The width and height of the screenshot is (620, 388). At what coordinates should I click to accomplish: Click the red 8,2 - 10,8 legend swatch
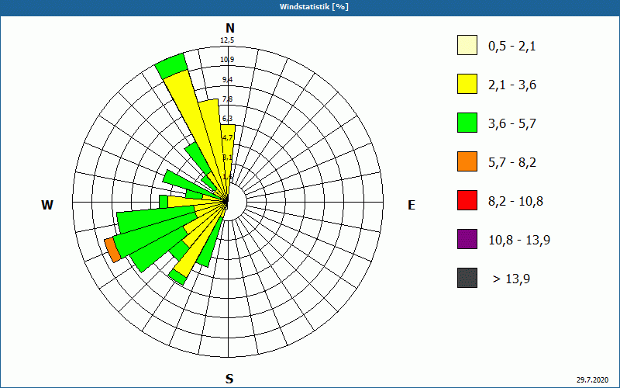pyautogui.click(x=467, y=200)
